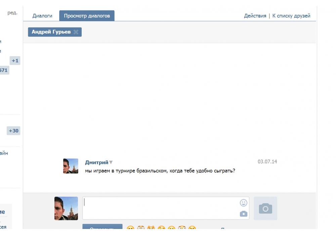Expand the arrow next to Дмитрий
The image size is (336, 235).
pos(111,162)
